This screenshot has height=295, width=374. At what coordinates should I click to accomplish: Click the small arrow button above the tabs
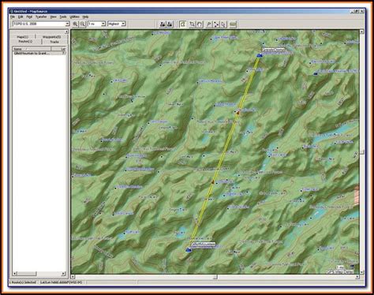pos(66,32)
